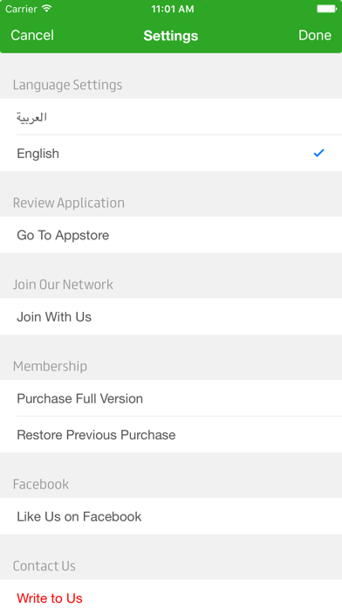
Task: Tap Restore Previous Purchase
Action: point(171,435)
